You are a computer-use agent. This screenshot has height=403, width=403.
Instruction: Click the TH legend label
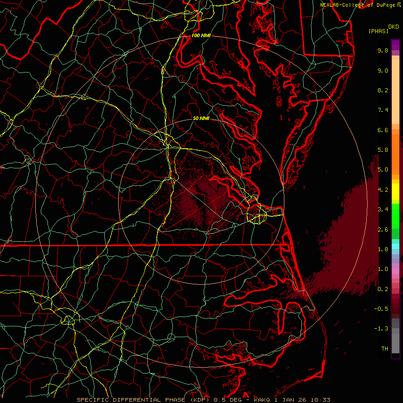click(x=385, y=349)
